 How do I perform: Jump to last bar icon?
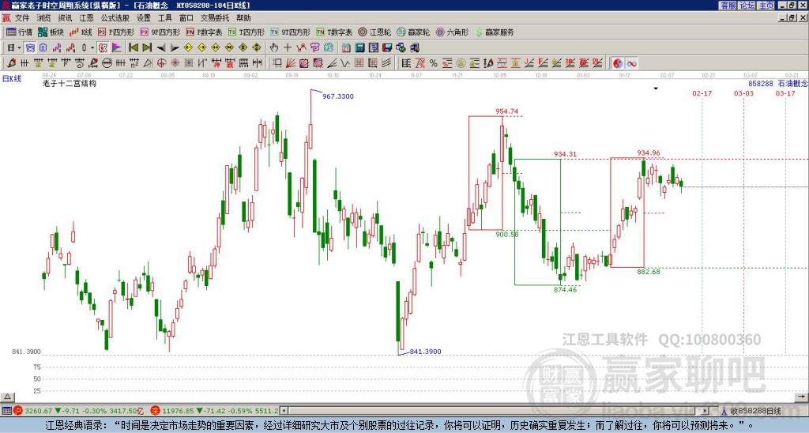(x=147, y=48)
